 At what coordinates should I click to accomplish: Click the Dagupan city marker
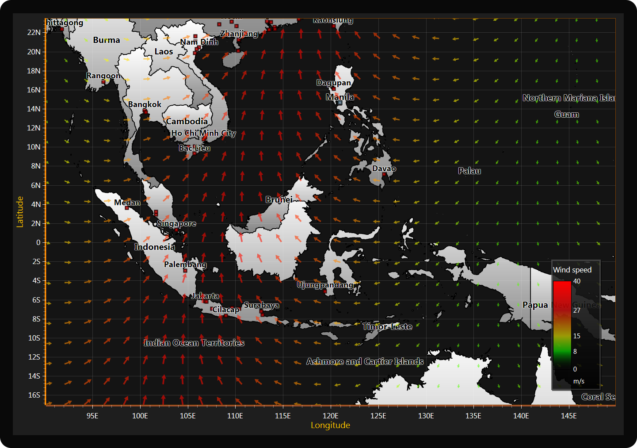[x=333, y=88]
